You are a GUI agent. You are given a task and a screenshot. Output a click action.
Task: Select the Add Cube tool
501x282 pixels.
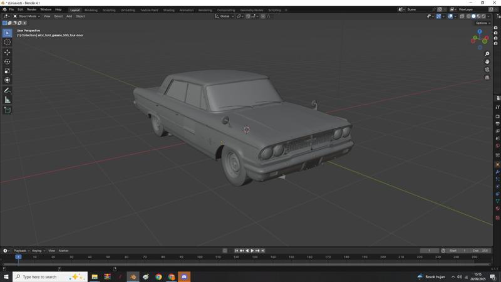[x=7, y=111]
